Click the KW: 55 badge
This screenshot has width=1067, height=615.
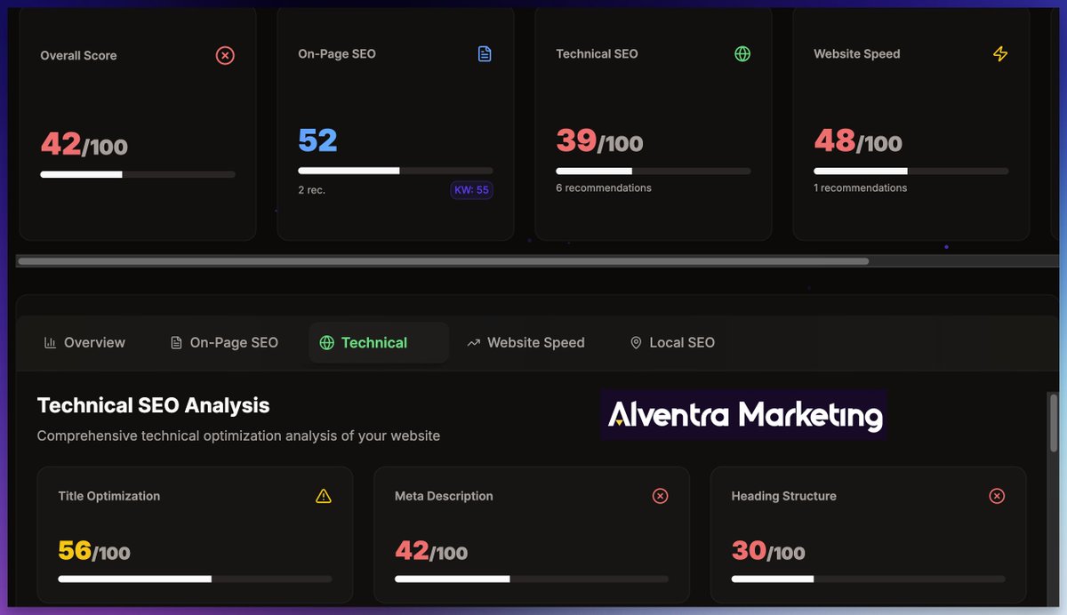click(x=471, y=190)
